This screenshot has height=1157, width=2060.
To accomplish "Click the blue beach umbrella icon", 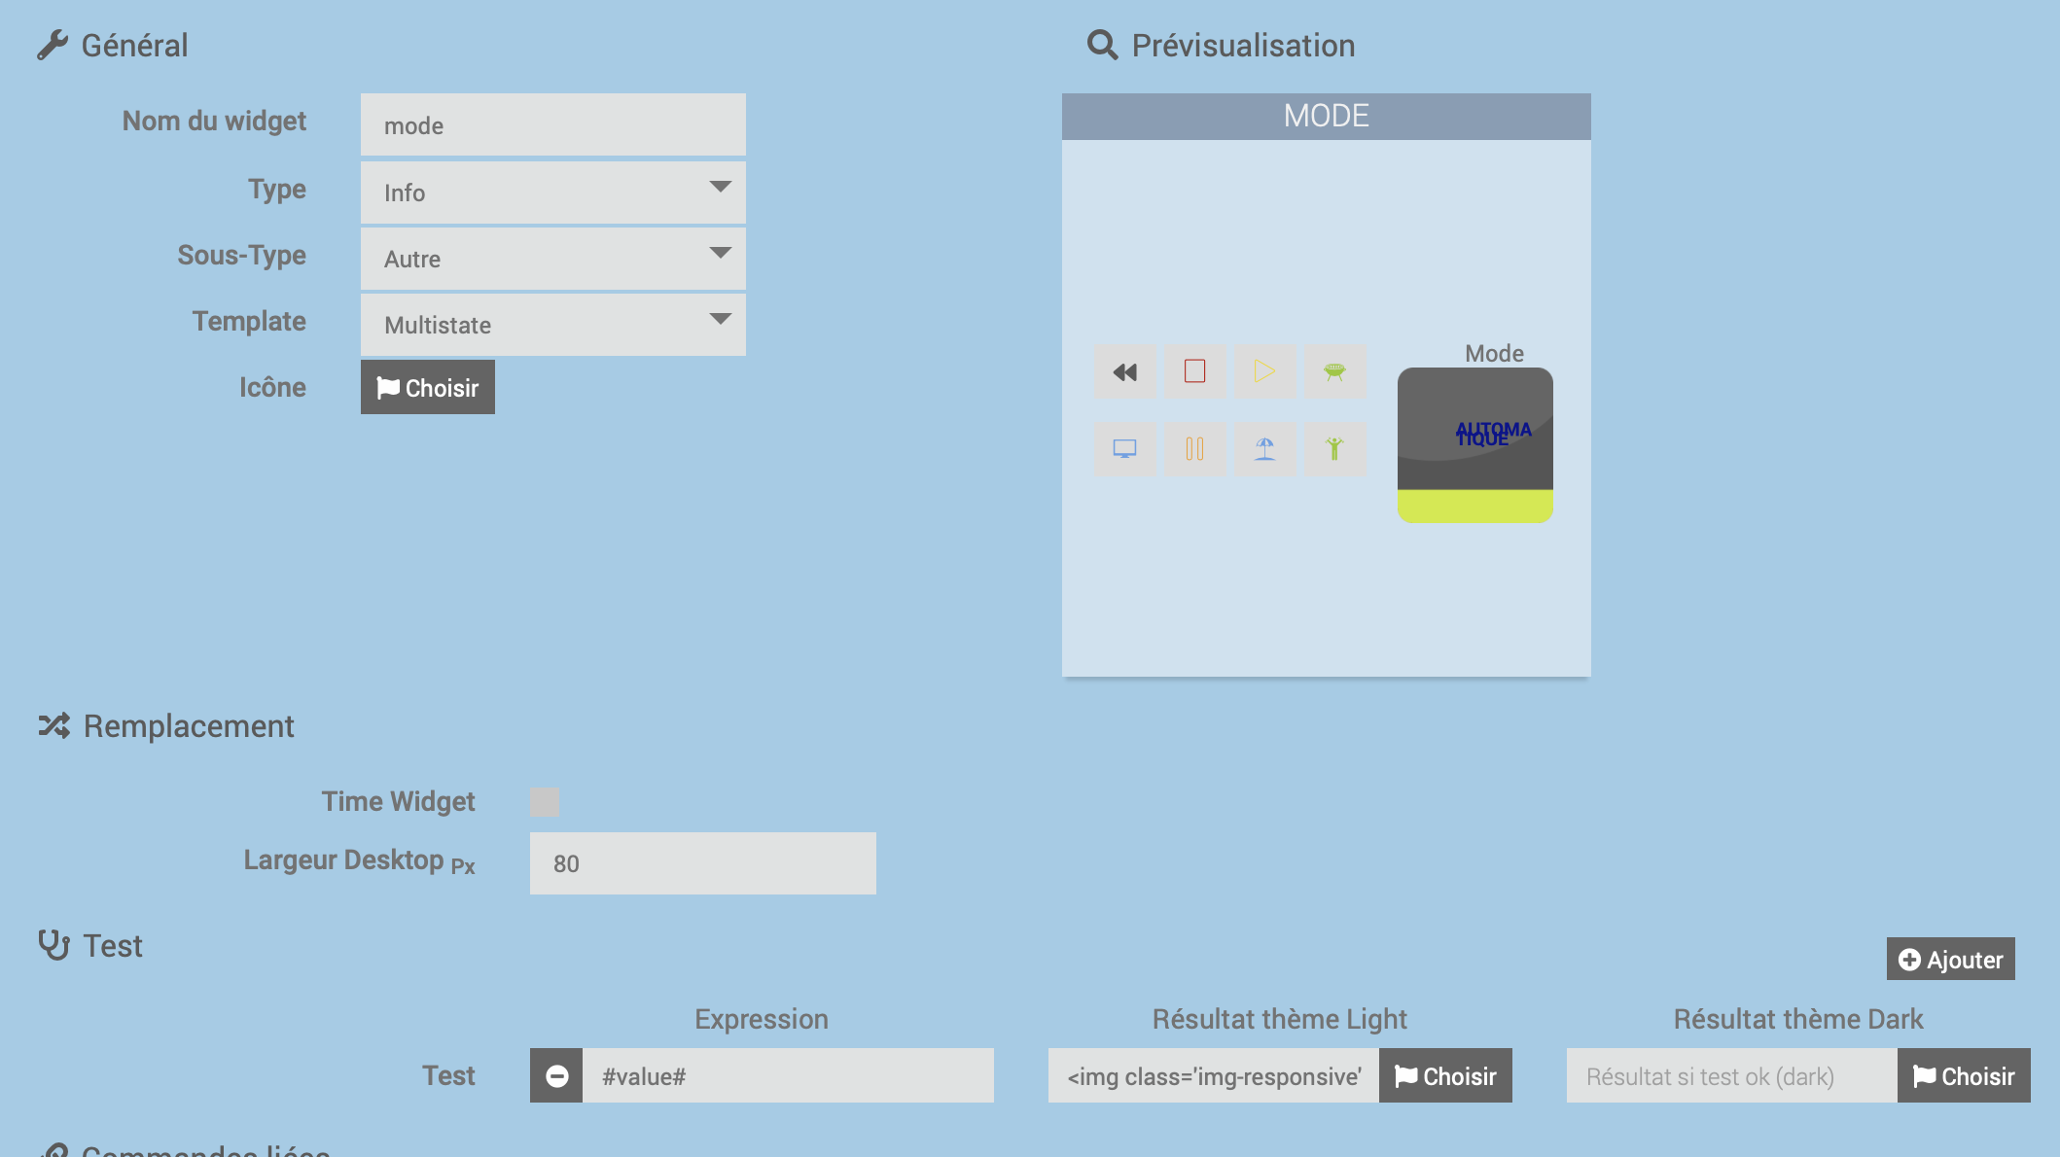I will [x=1264, y=448].
